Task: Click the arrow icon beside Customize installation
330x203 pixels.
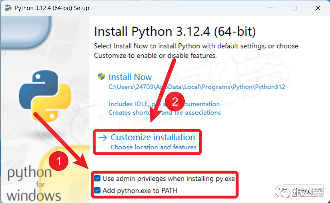Action: click(x=103, y=138)
